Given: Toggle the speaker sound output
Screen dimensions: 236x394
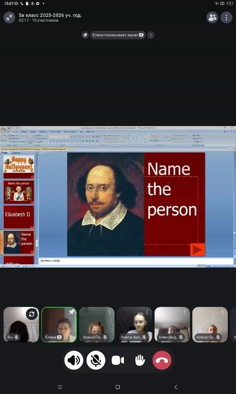Looking at the screenshot, I should point(74,360).
